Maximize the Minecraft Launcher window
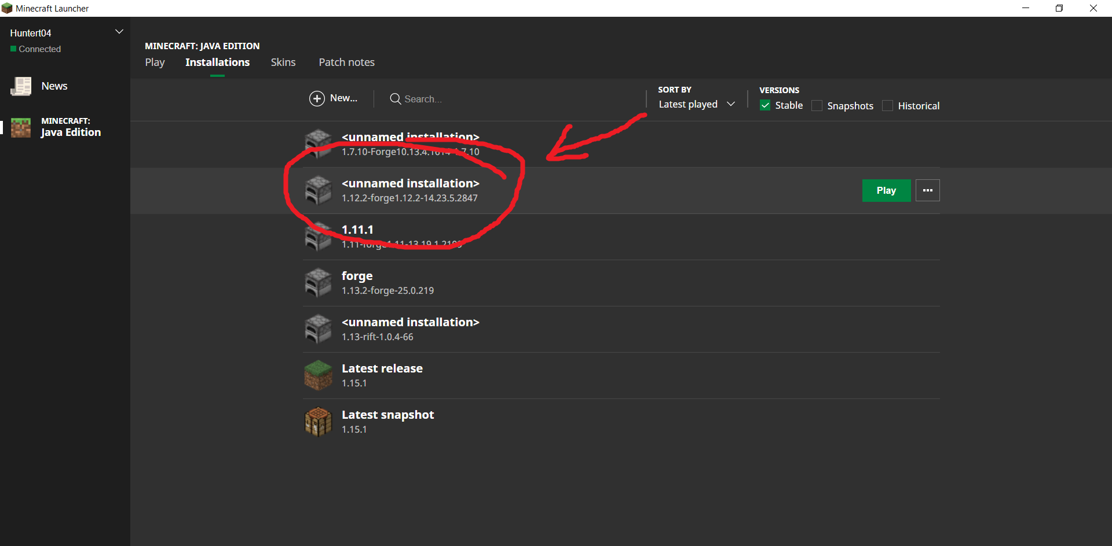Viewport: 1112px width, 546px height. (x=1059, y=8)
